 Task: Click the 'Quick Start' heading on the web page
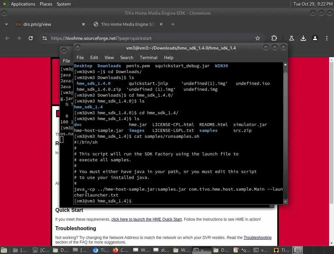pos(69,210)
